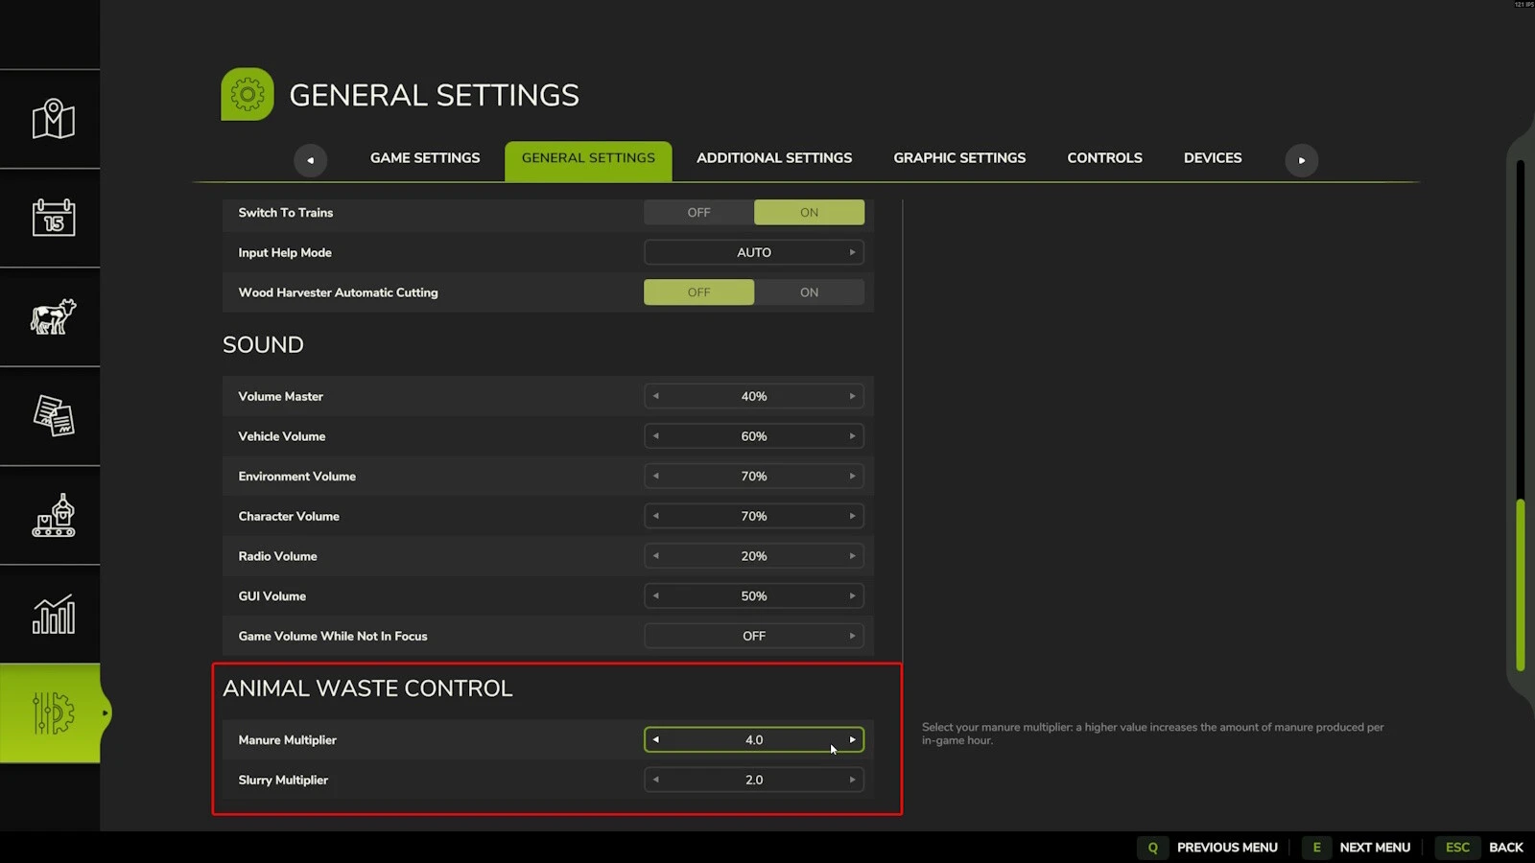
Task: Click the Volume Master 40% value
Action: (754, 397)
